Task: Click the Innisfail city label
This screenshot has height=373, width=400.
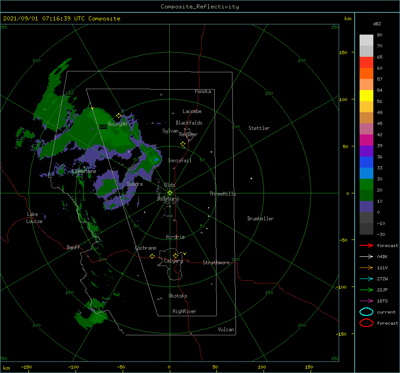Action: tap(180, 161)
